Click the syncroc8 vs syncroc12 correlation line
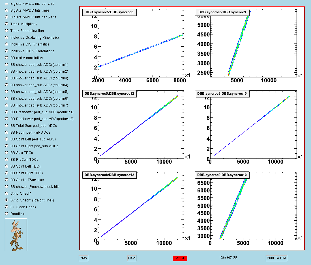The image size is (311, 265). (x=139, y=207)
